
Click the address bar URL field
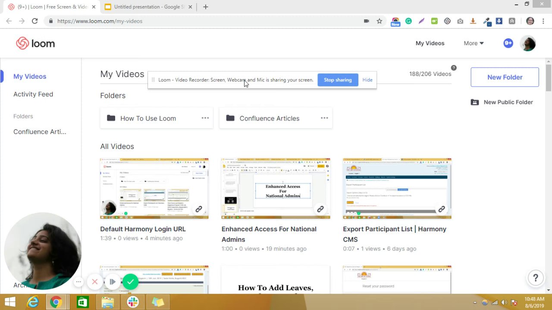tap(207, 21)
